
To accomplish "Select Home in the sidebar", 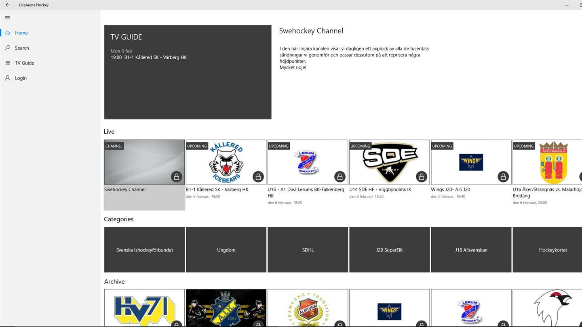I will pyautogui.click(x=50, y=33).
